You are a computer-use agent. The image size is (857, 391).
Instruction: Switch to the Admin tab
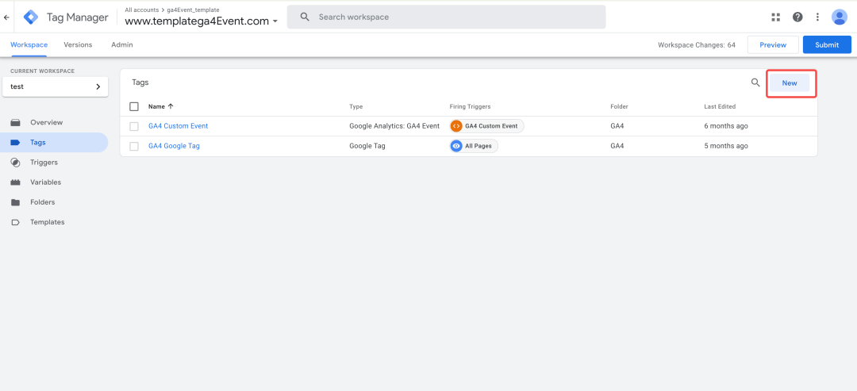tap(122, 44)
